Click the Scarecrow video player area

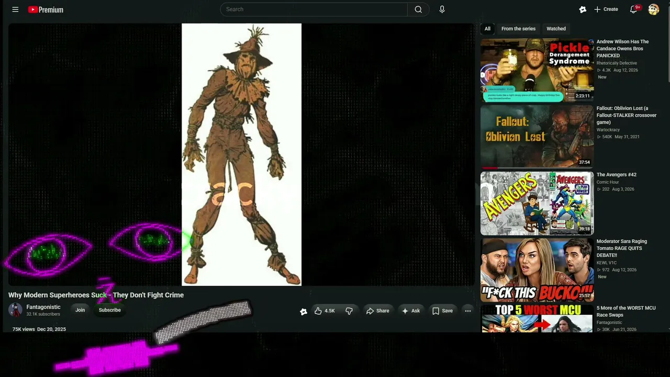click(241, 154)
